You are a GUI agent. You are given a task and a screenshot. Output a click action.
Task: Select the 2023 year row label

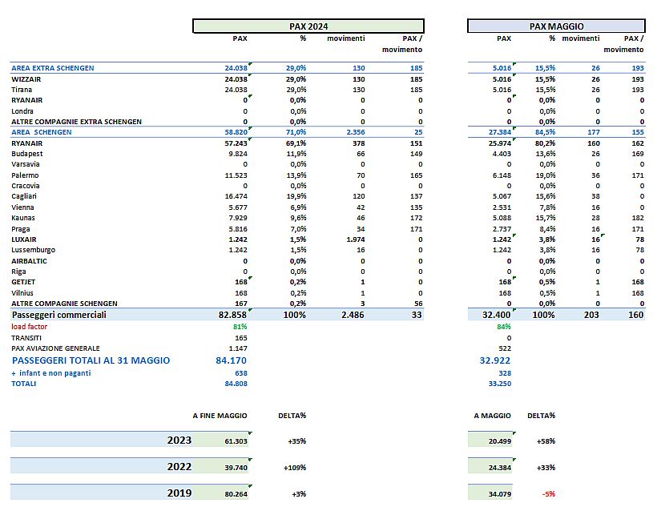[179, 441]
